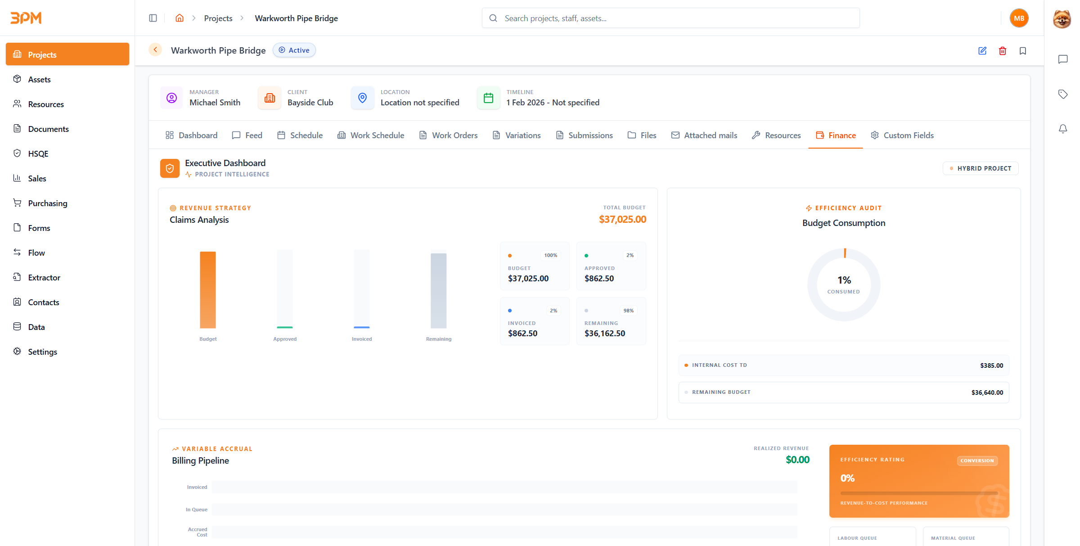Image resolution: width=1080 pixels, height=546 pixels.
Task: Bookmark the Warkworth Pipe Bridge project
Action: (x=1022, y=51)
